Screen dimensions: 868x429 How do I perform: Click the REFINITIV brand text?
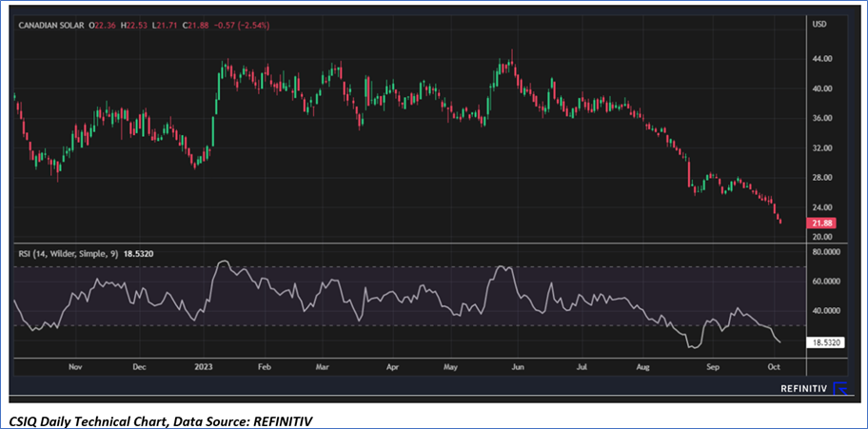(801, 387)
